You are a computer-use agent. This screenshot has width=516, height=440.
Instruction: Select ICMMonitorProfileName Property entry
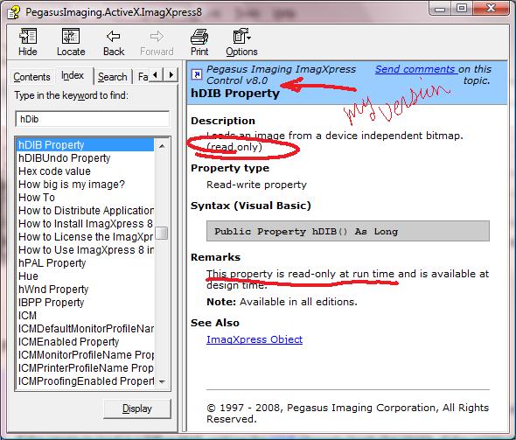86,355
